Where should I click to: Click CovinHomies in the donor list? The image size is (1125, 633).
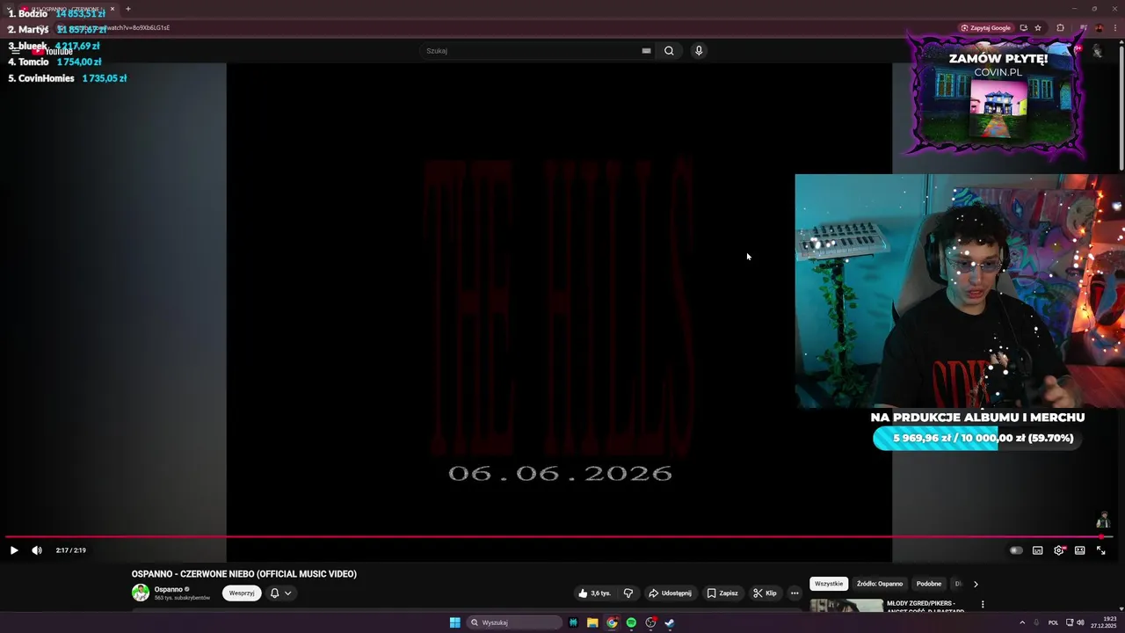pos(46,78)
